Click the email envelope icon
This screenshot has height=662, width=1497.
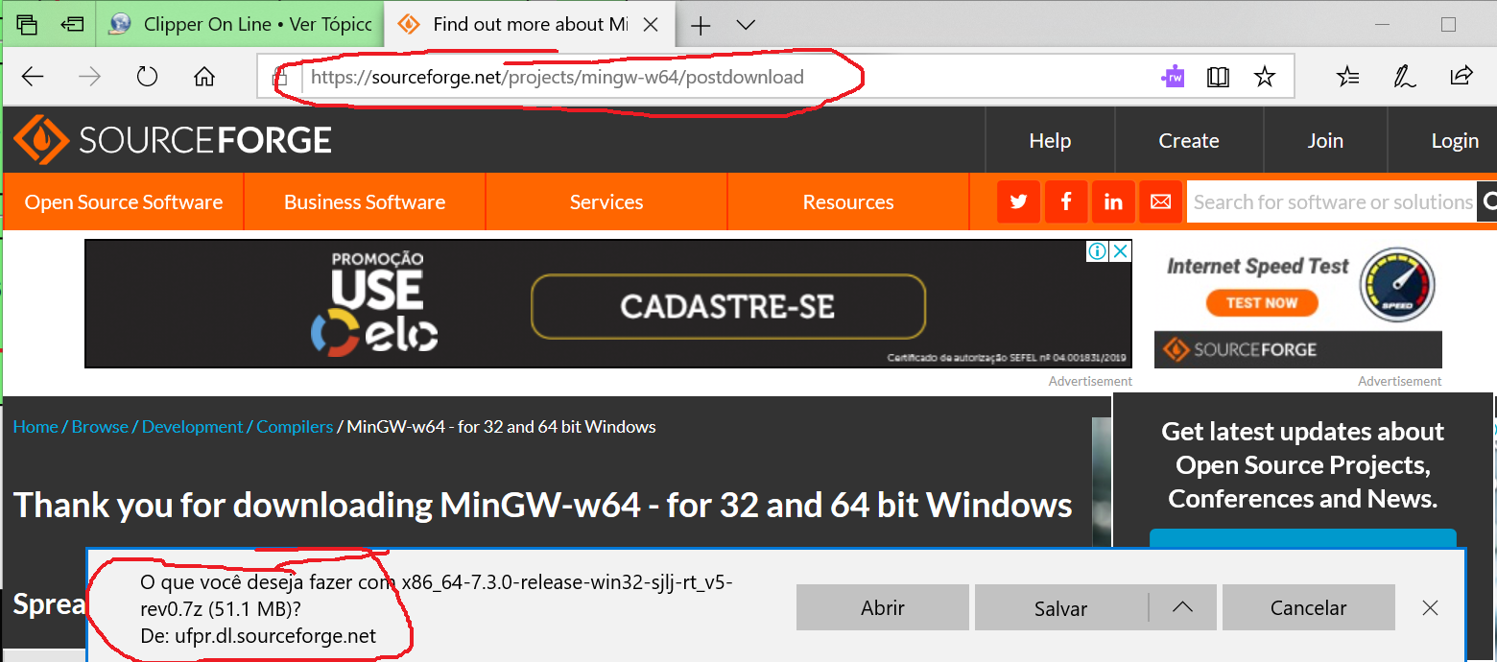click(x=1160, y=201)
